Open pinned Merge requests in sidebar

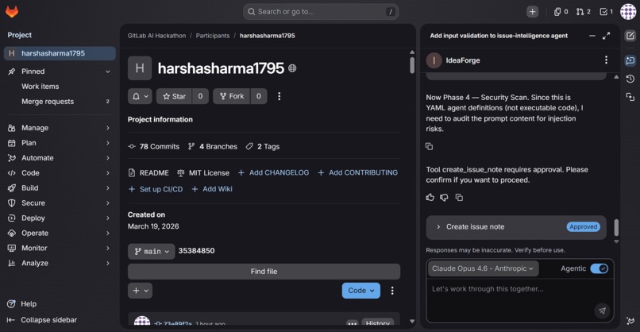pos(60,102)
